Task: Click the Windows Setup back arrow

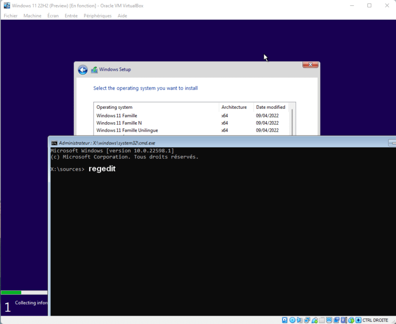Action: [x=83, y=70]
